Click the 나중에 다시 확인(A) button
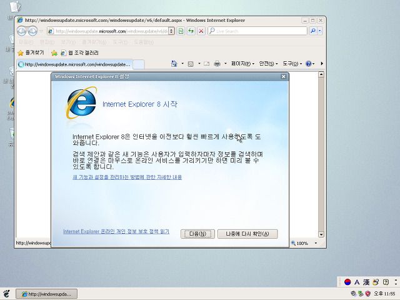Viewport: 400px width, 300px height. (x=247, y=234)
